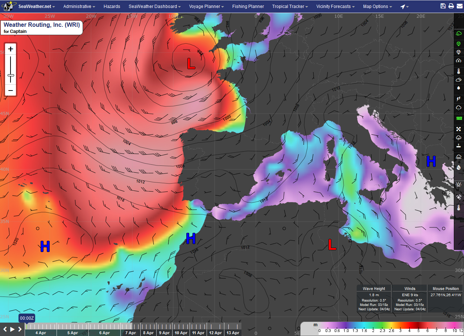Select 7 Apr on the timeline

(x=130, y=333)
